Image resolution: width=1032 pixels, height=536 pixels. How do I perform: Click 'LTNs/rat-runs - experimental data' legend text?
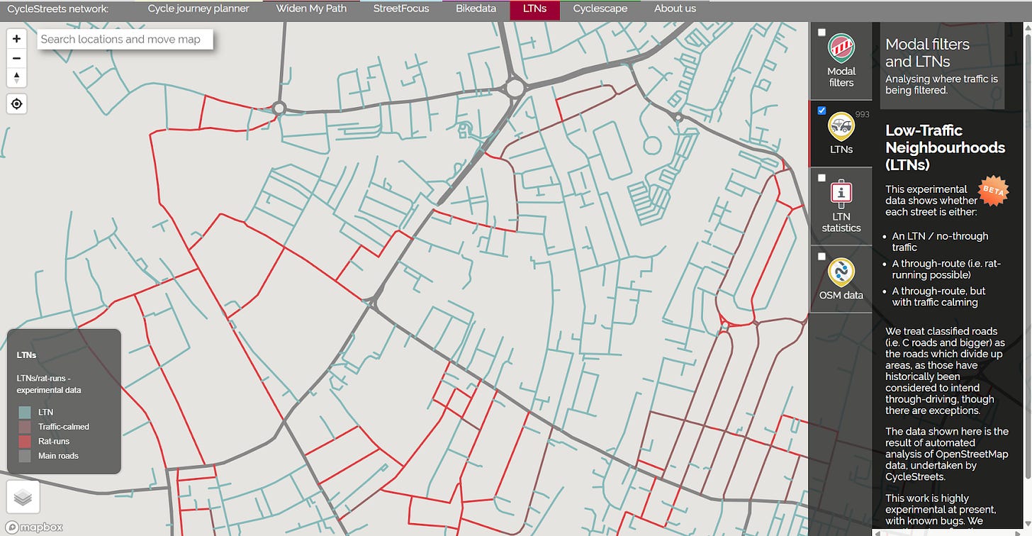coord(49,384)
